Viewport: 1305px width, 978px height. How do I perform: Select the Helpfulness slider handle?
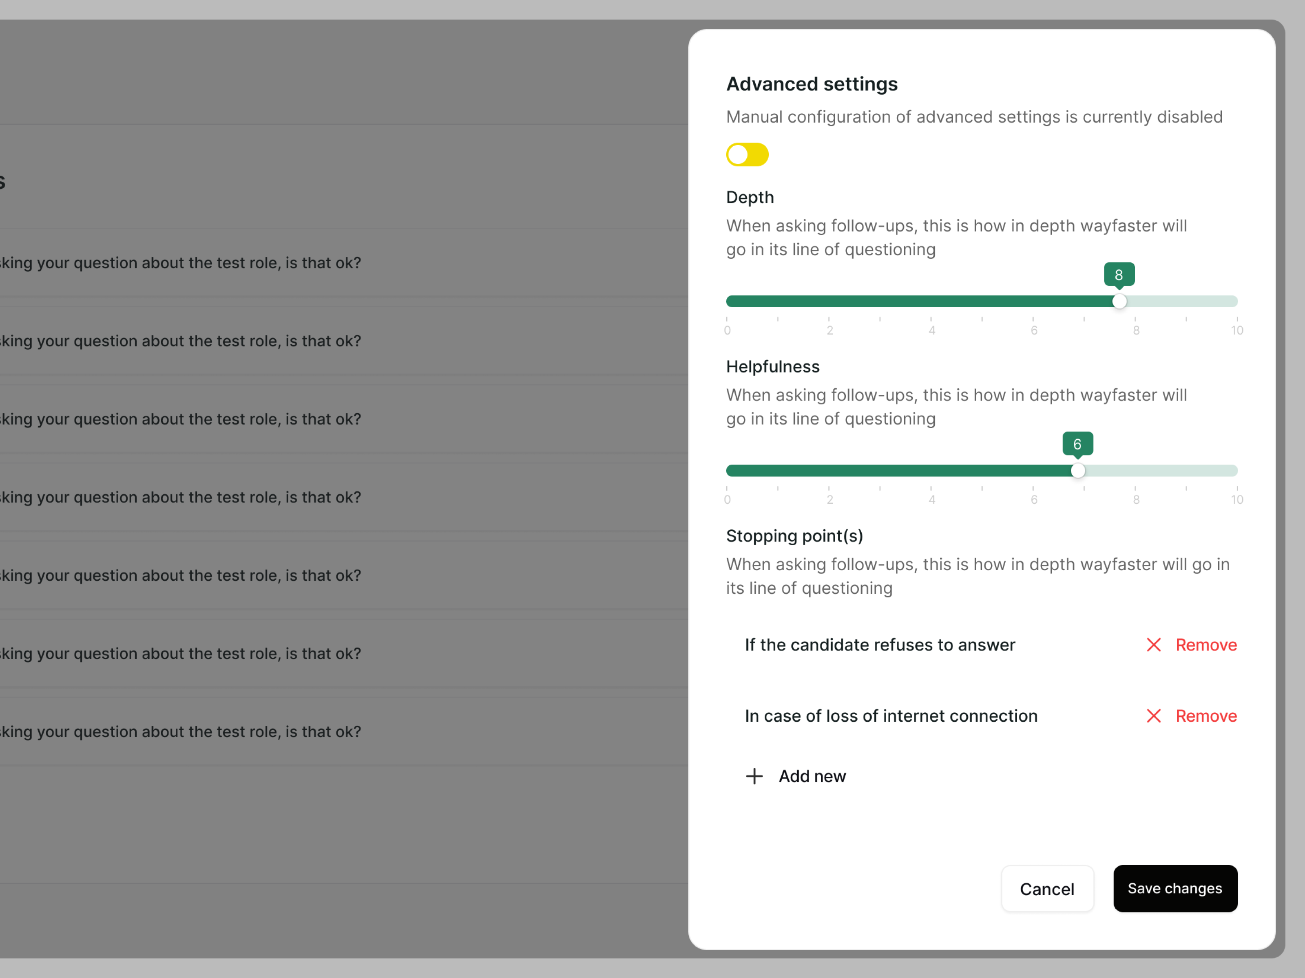pyautogui.click(x=1078, y=470)
